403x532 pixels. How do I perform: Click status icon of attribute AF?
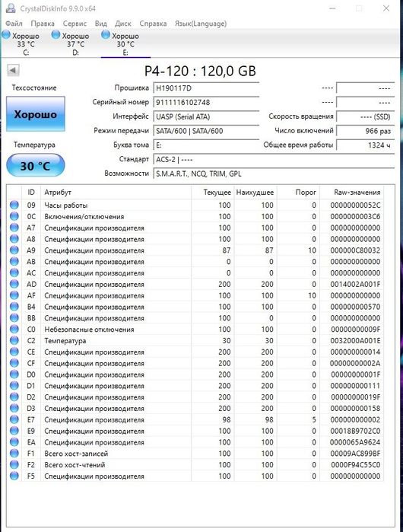coord(14,295)
